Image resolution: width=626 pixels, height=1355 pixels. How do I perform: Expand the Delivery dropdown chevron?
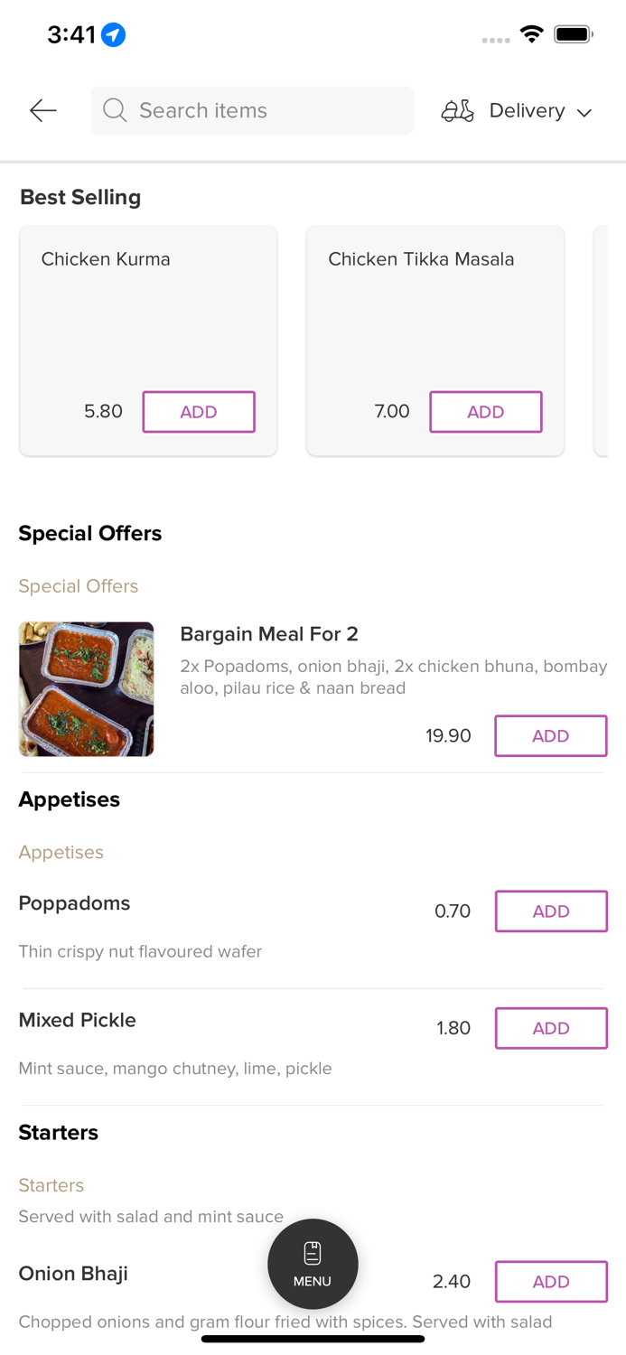click(x=584, y=112)
